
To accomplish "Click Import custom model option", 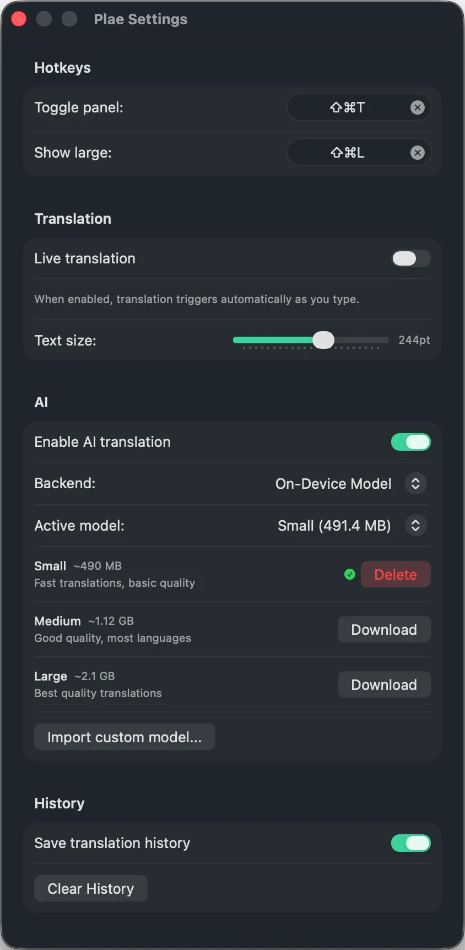I will 125,736.
